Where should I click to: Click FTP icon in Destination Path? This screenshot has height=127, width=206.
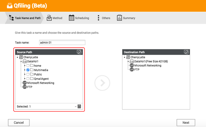tap(132, 70)
